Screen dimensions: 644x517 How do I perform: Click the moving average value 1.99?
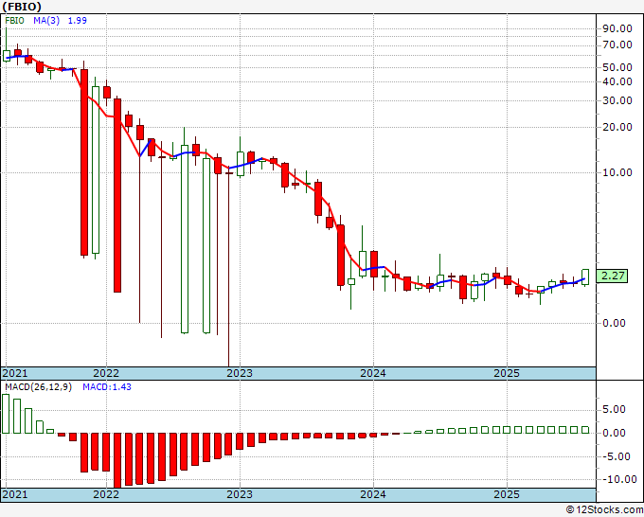[x=78, y=21]
